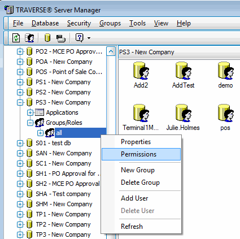The width and height of the screenshot is (240, 239).
Task: Select the Add2 user icon
Action: pyautogui.click(x=141, y=75)
